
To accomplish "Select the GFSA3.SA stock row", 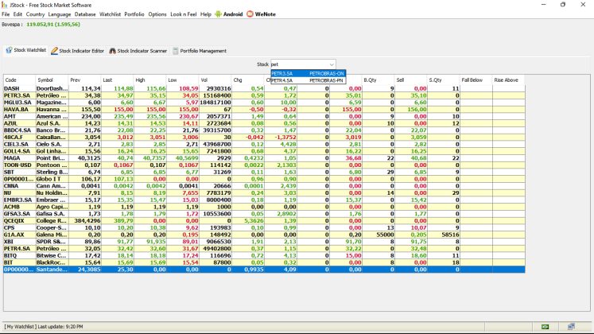I will click(x=264, y=214).
